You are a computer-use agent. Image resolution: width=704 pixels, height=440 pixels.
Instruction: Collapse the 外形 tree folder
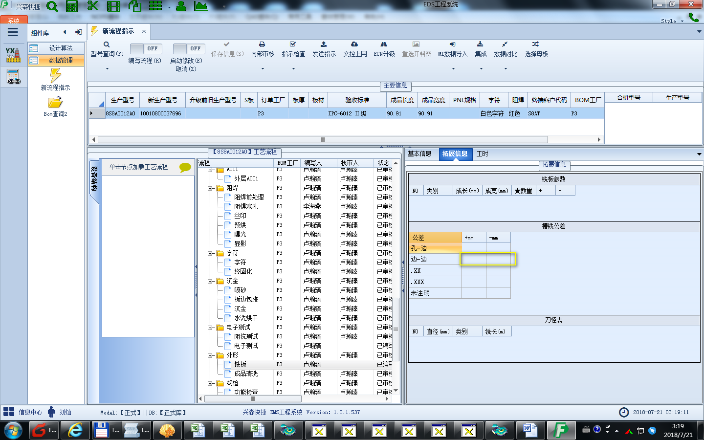[x=211, y=355]
